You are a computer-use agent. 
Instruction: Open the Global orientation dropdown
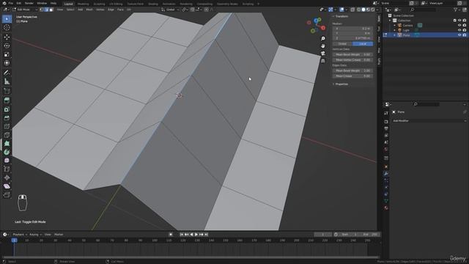(170, 10)
